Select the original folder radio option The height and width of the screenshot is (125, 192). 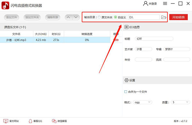click(x=99, y=17)
